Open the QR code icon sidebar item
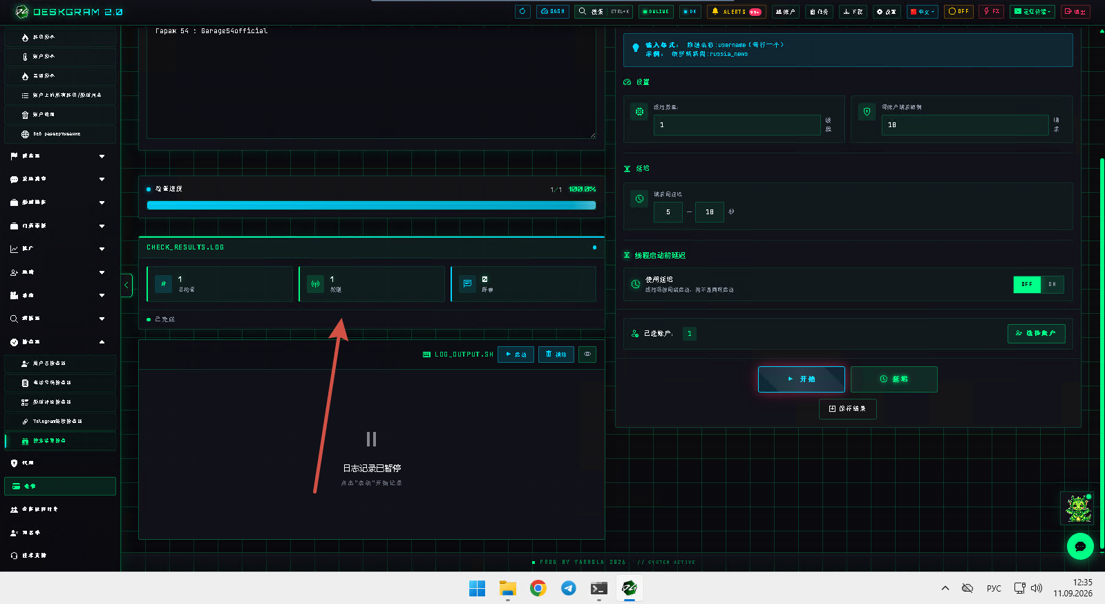 [x=60, y=402]
